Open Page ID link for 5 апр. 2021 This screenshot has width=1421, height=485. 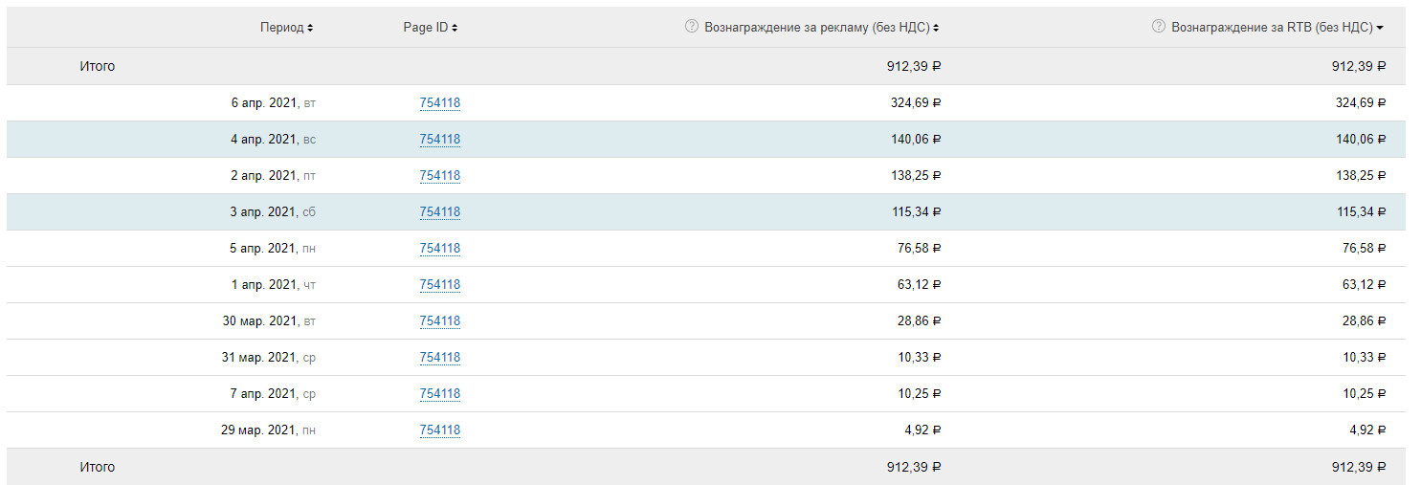pyautogui.click(x=439, y=249)
